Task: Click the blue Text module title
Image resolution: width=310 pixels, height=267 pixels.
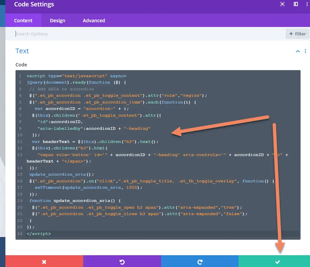Action: pyautogui.click(x=22, y=51)
